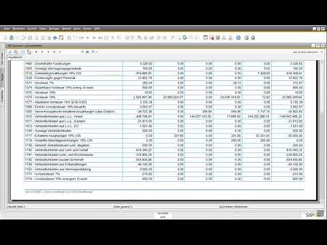Click the scrollbar up arrow of report
Screen dimensions: 327x245
tap(322, 62)
